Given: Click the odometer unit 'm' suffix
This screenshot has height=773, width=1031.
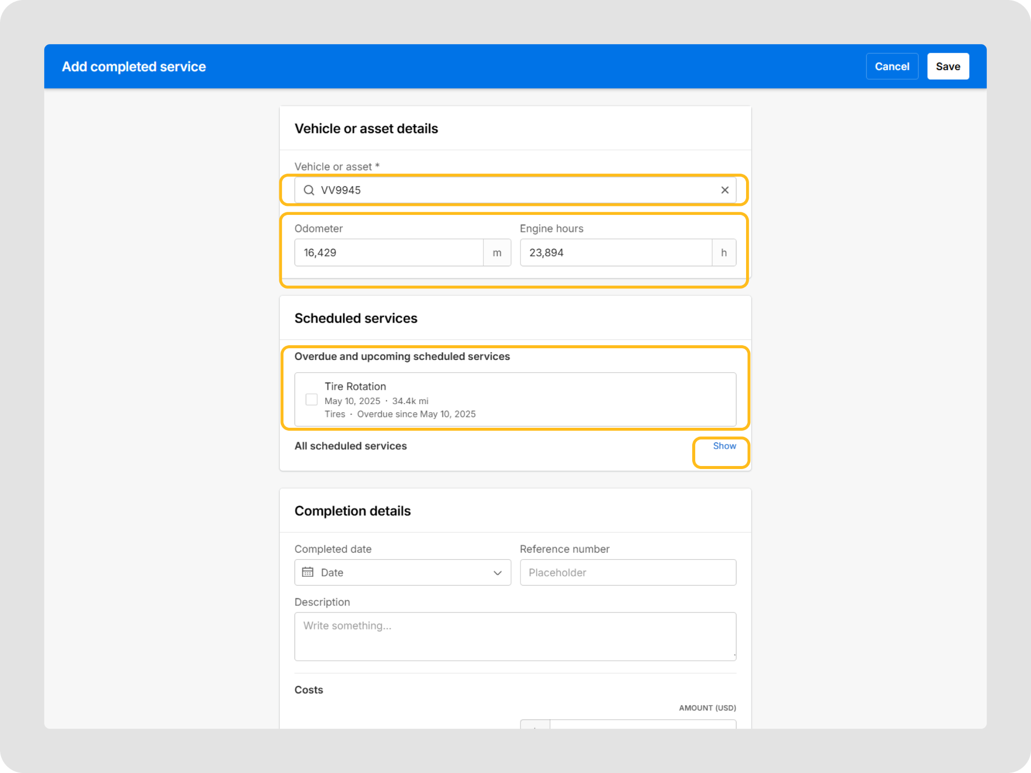Looking at the screenshot, I should (497, 253).
